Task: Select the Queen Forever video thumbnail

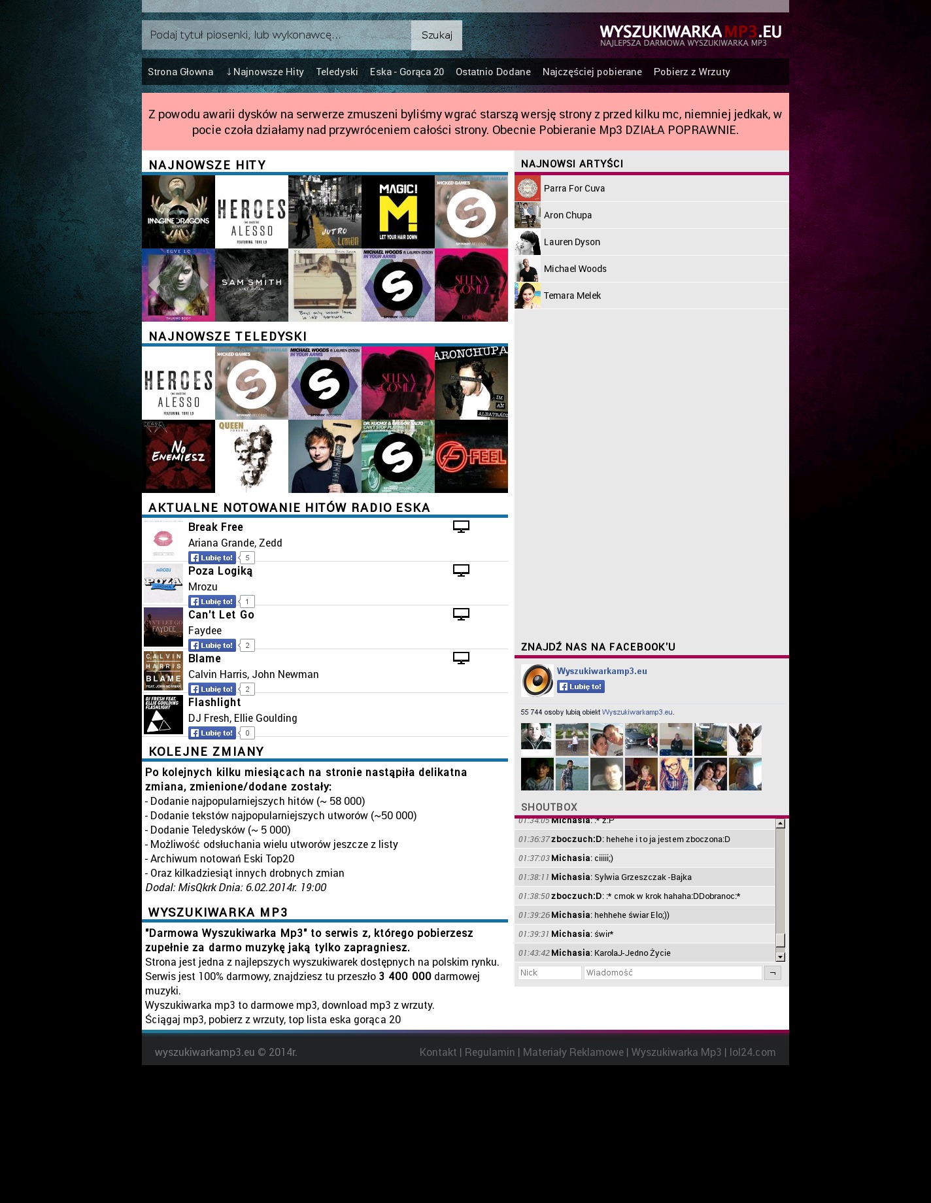Action: 252,456
